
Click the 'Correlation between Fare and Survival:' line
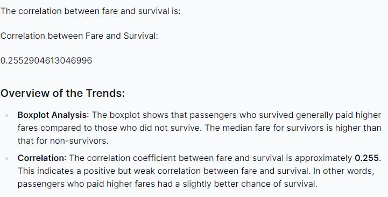tap(79, 36)
